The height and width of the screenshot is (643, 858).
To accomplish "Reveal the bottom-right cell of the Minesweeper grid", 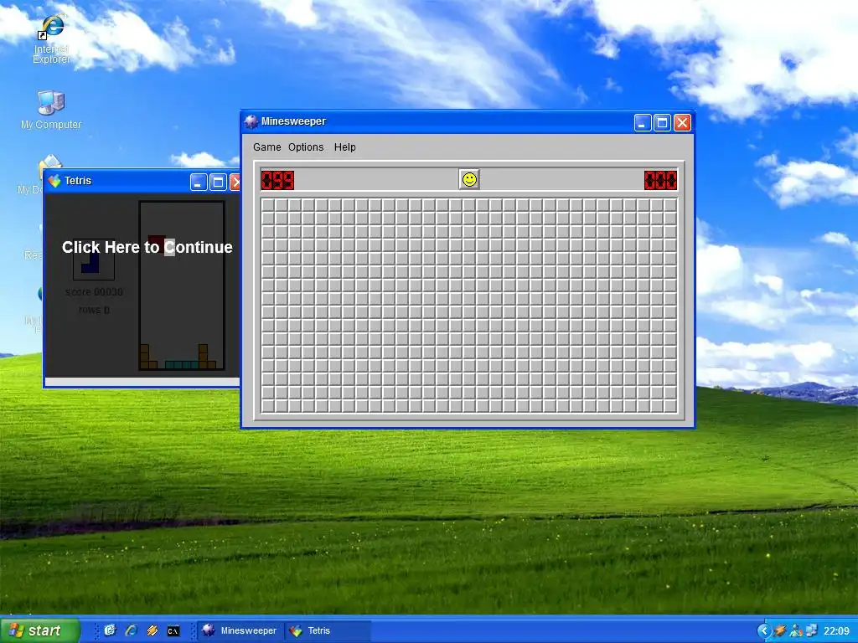I will pos(670,406).
